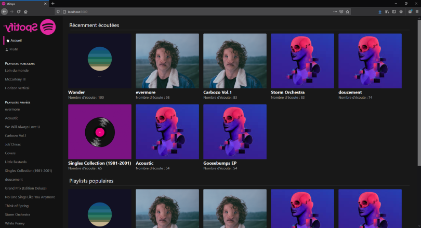Open We Will Always Love U playlist
The height and width of the screenshot is (228, 421).
pos(22,127)
